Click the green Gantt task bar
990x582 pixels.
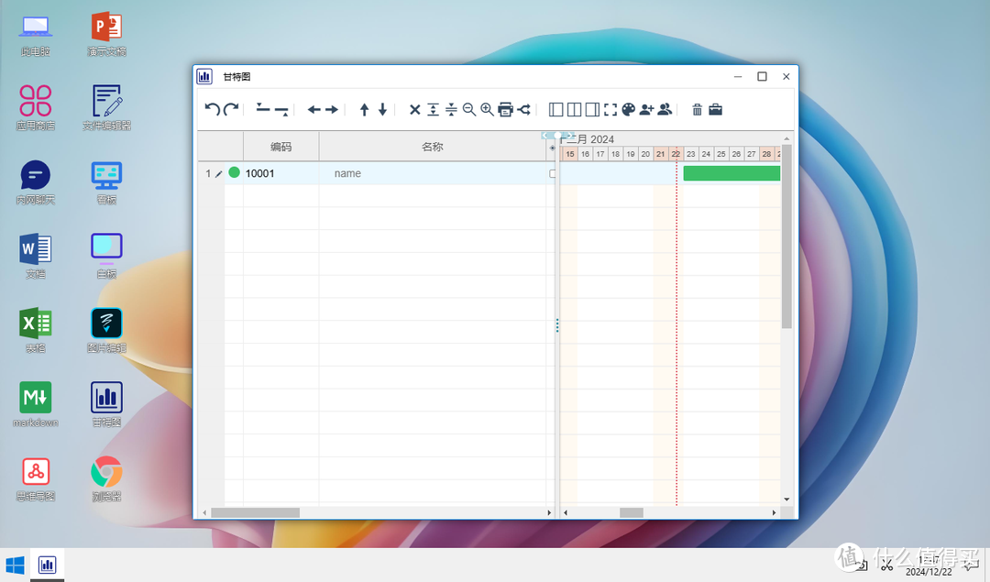click(x=731, y=173)
